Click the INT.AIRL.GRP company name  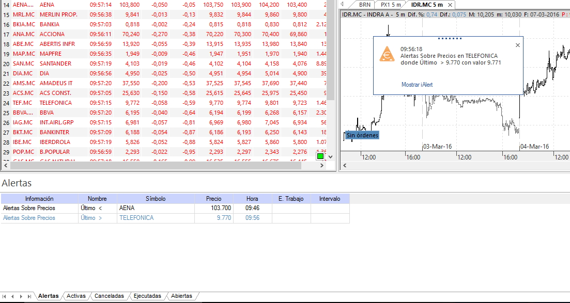pyautogui.click(x=56, y=122)
